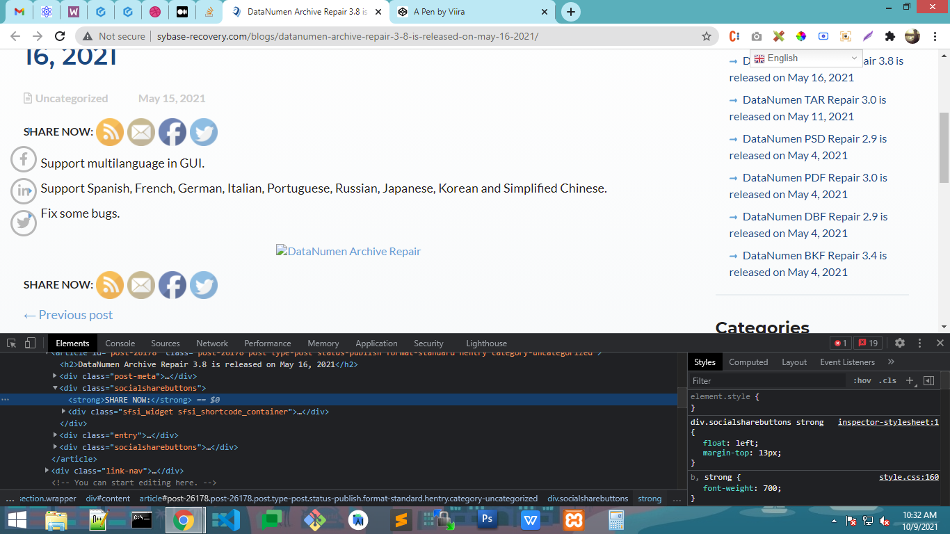Open DataNumen PSD Repair 2.9 release link
Screen dimensions: 950x534
pyautogui.click(x=808, y=147)
